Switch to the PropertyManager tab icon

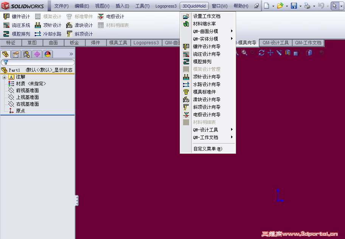tap(16, 54)
